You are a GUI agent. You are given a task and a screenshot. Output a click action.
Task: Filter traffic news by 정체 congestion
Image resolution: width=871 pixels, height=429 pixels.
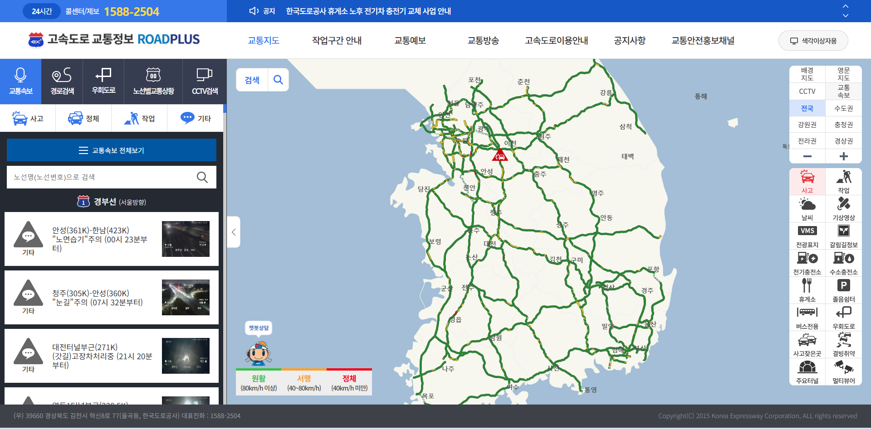click(x=83, y=118)
